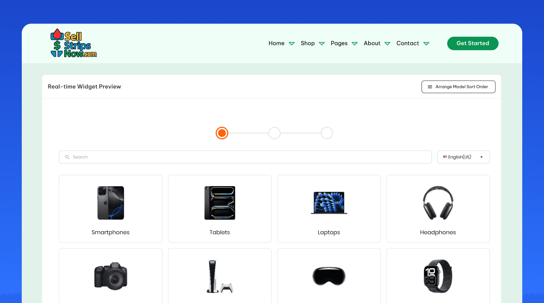Expand the About dropdown arrow
Image resolution: width=544 pixels, height=303 pixels.
click(387, 44)
